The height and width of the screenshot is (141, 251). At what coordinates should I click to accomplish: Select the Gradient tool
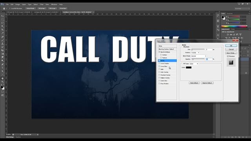tap(2, 54)
